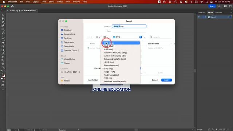Choose Targa (TGA) format
The image size is (233, 131).
click(121, 72)
